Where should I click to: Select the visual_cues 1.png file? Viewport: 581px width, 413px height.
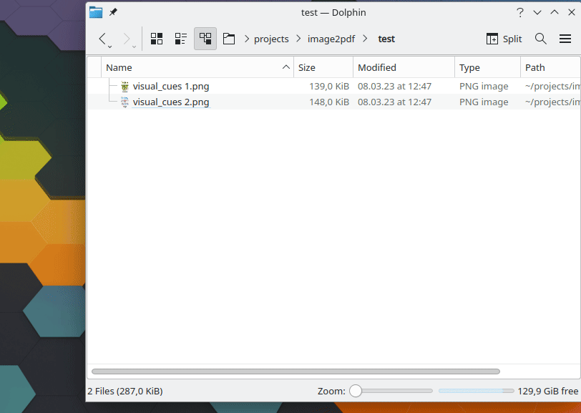pyautogui.click(x=171, y=87)
